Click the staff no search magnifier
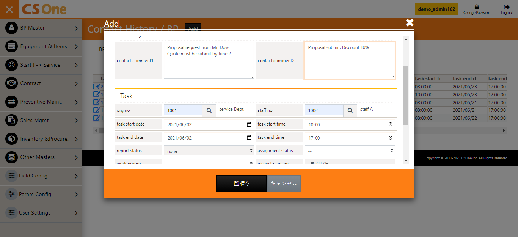This screenshot has height=237, width=518. point(350,110)
